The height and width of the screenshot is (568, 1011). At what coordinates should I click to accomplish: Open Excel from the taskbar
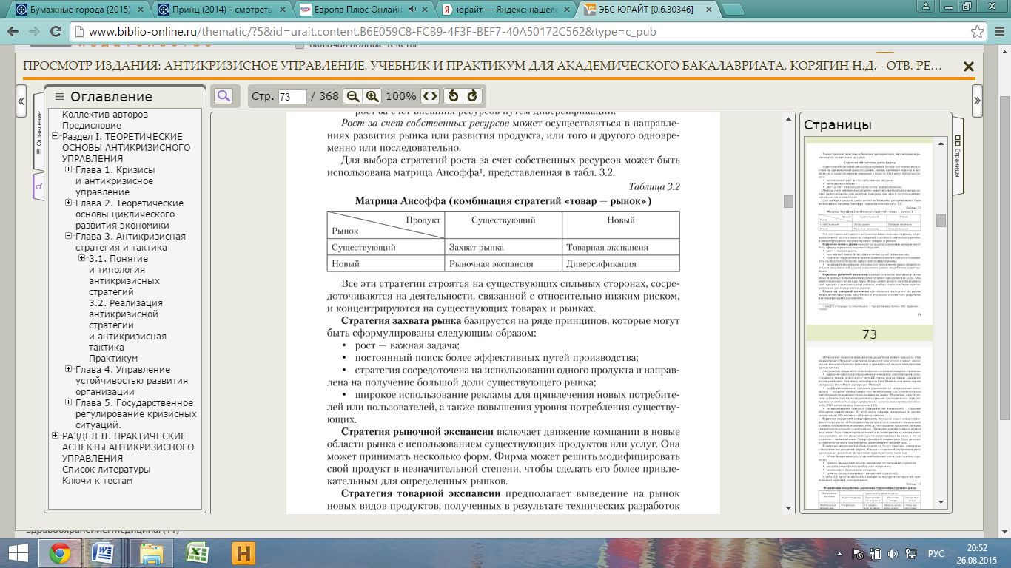pyautogui.click(x=196, y=553)
